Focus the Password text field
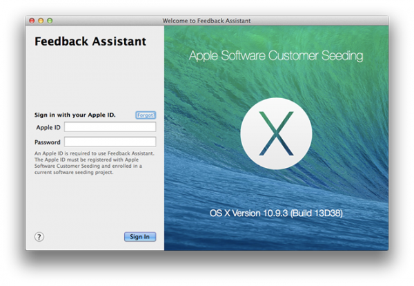This screenshot has width=414, height=286. pos(110,142)
